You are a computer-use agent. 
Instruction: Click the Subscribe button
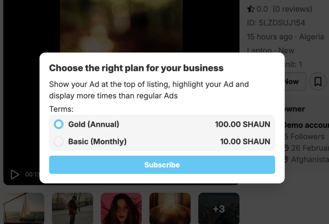click(162, 165)
